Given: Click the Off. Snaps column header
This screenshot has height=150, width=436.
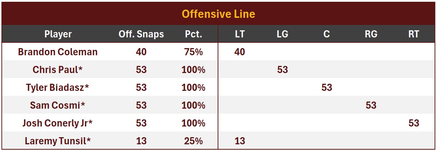Looking at the screenshot, I should (x=141, y=34).
